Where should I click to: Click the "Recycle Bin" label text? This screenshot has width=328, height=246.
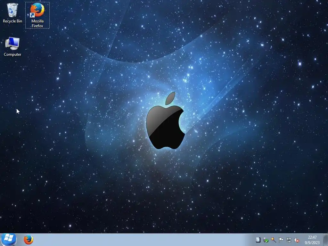pyautogui.click(x=12, y=21)
